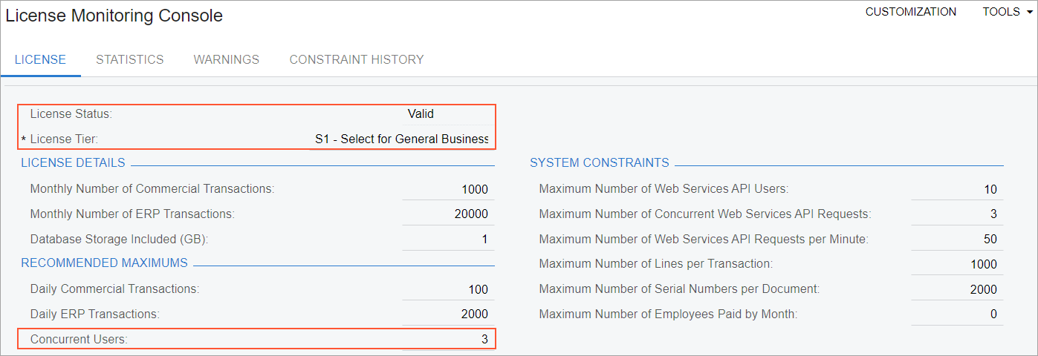This screenshot has height=356, width=1038.
Task: Click the Concurrent Users value field
Action: click(447, 340)
